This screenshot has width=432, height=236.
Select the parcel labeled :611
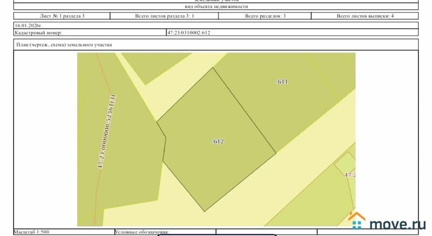pos(282,82)
